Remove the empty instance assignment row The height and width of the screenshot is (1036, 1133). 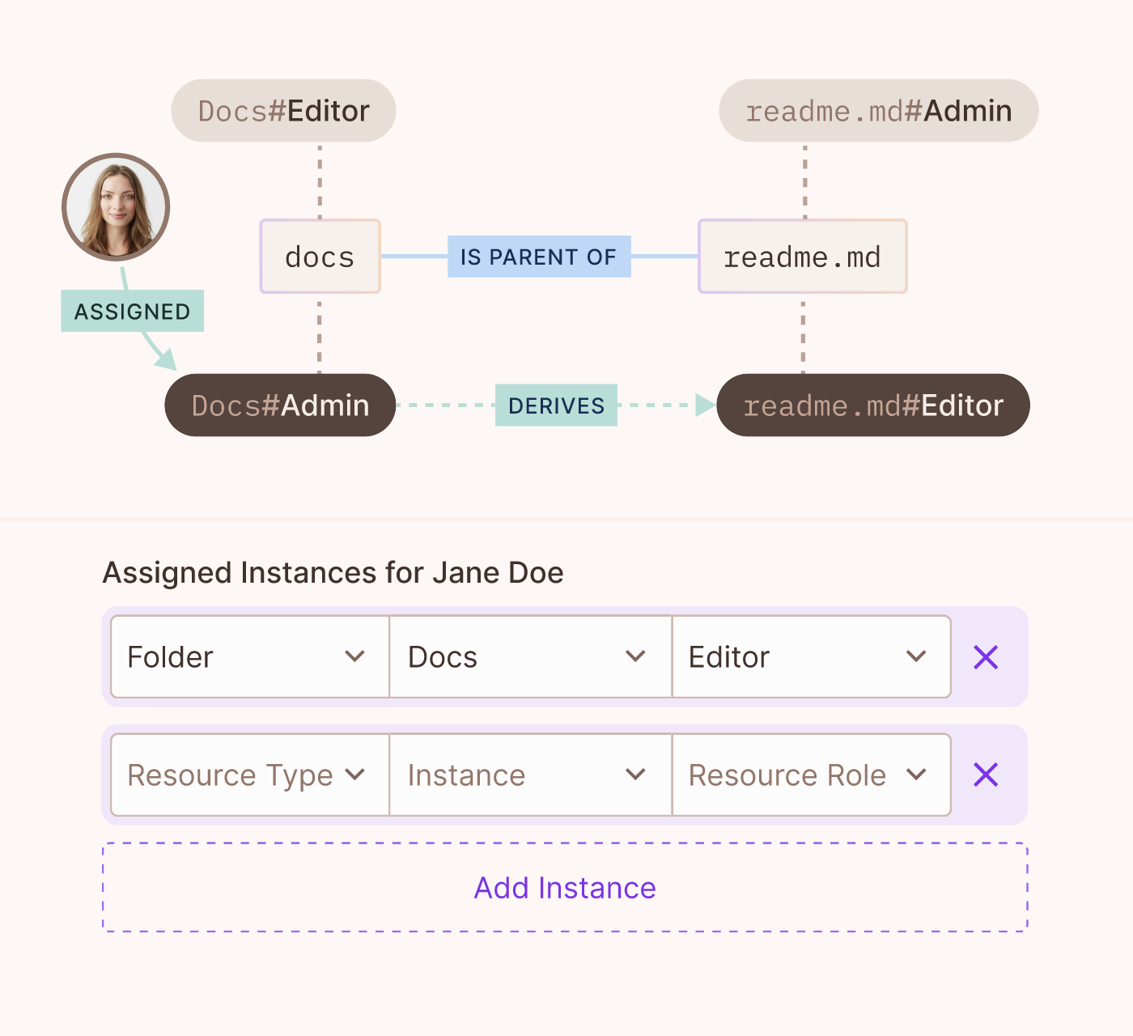(985, 775)
